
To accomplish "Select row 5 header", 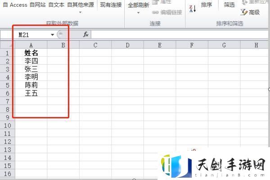I will [7, 85].
